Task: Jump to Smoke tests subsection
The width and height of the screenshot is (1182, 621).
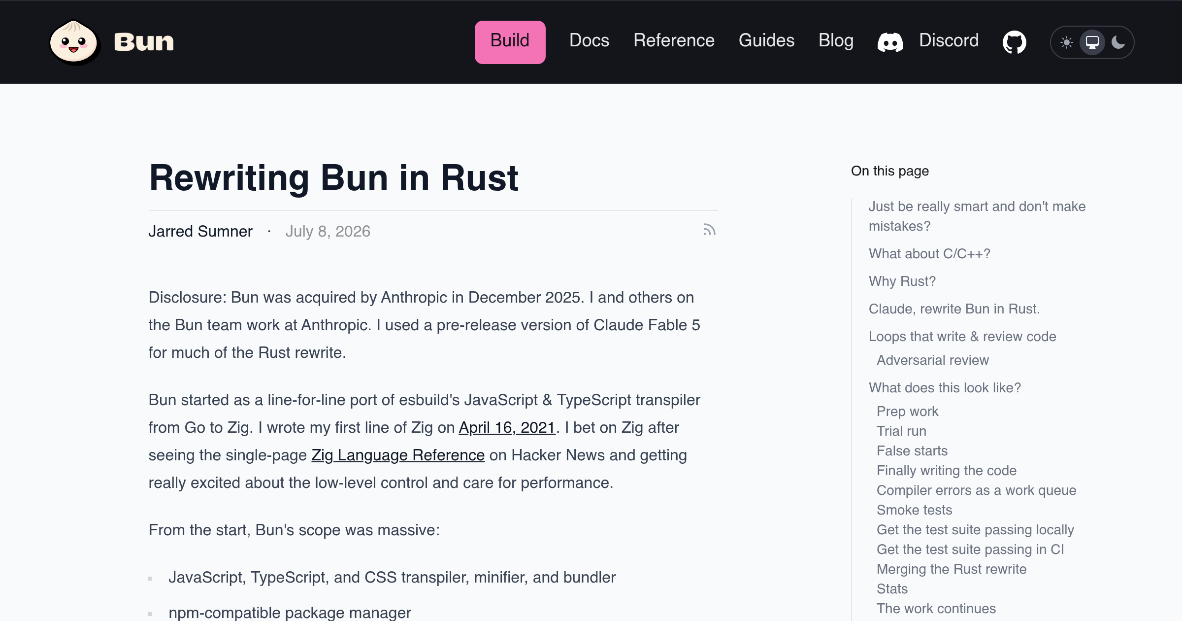Action: coord(914,510)
